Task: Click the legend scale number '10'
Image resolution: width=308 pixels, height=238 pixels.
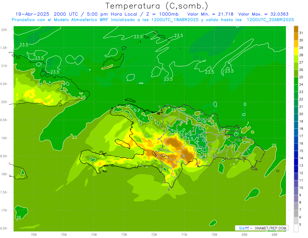Action: [301, 188]
